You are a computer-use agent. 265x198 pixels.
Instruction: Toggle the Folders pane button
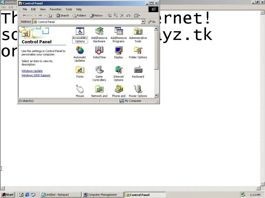coord(79,15)
